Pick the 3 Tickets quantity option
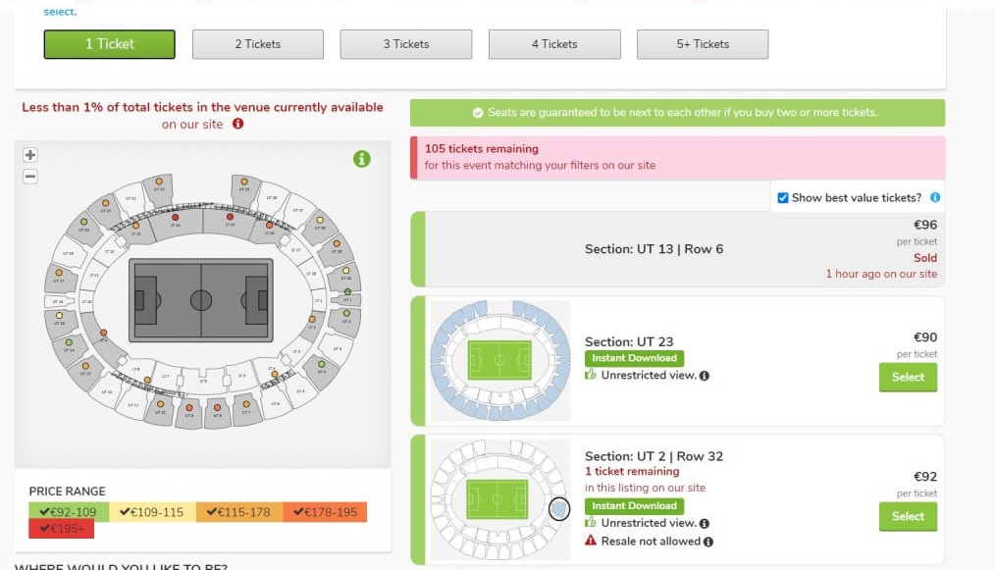This screenshot has height=570, width=995. click(406, 44)
